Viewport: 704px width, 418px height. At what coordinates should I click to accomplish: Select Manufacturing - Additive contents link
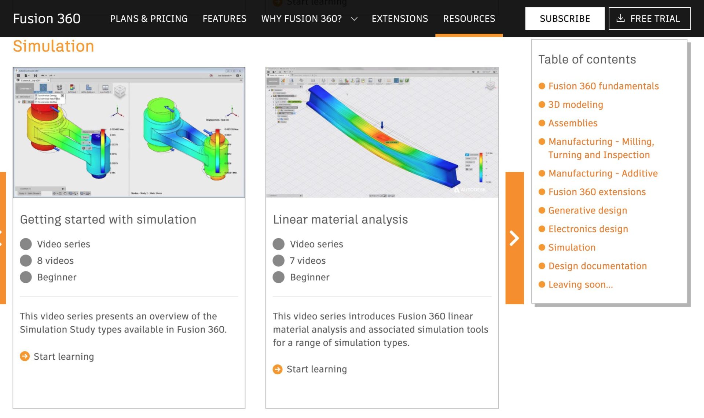[603, 173]
